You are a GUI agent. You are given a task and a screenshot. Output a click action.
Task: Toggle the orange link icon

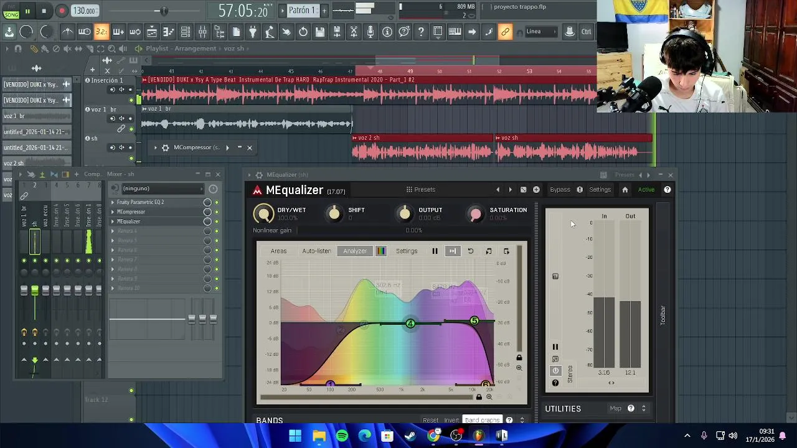[505, 32]
